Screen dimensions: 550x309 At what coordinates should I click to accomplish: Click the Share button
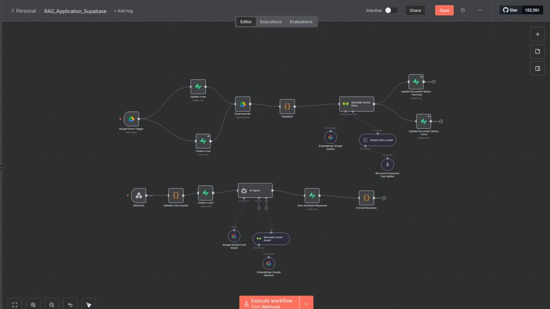415,10
